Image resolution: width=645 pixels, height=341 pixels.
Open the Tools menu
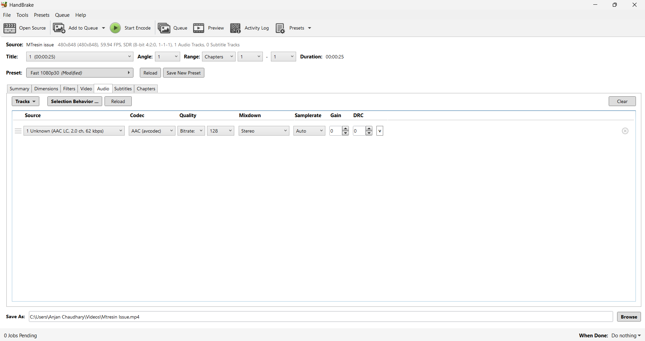pyautogui.click(x=22, y=15)
